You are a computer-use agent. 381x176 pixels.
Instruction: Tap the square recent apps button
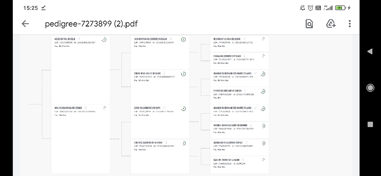(x=370, y=124)
